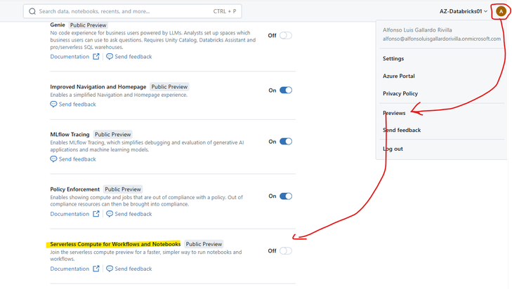
Task: Click the external link icon beside Genie Documentation
Action: pyautogui.click(x=96, y=56)
